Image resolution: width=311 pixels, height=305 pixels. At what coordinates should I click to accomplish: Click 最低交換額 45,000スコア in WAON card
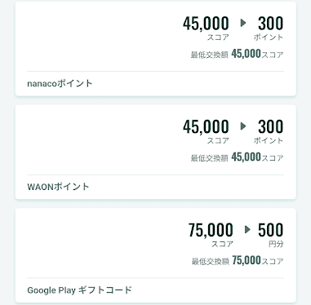[x=237, y=157]
